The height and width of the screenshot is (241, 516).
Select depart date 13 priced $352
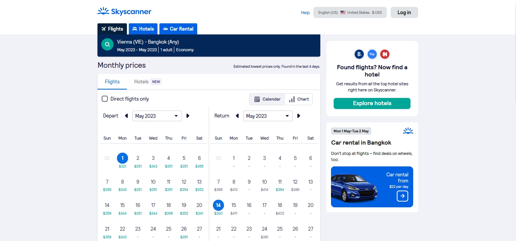point(199,185)
